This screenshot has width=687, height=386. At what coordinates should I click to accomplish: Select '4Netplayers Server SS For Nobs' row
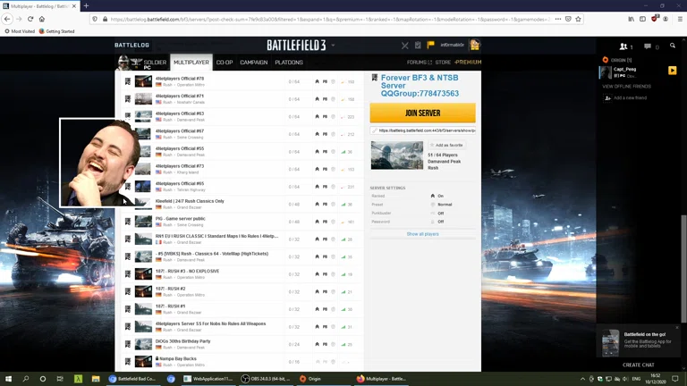tap(242, 326)
